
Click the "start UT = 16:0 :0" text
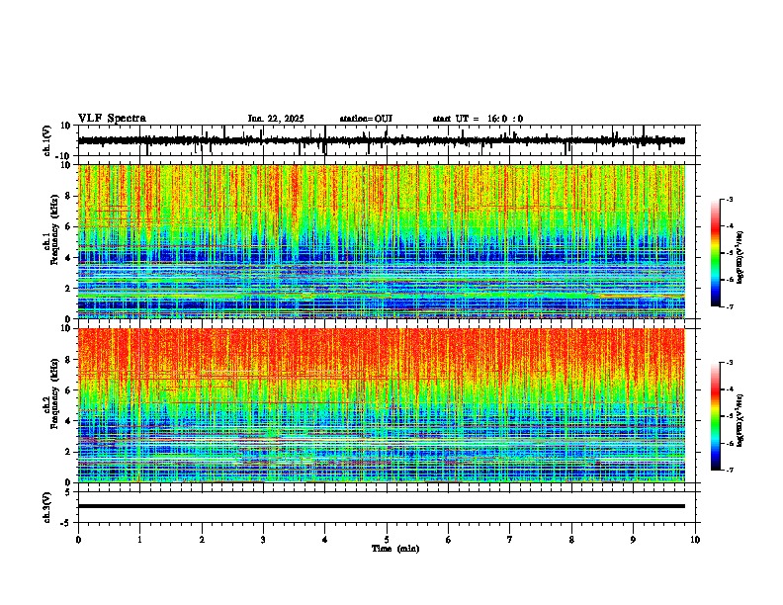pos(478,119)
